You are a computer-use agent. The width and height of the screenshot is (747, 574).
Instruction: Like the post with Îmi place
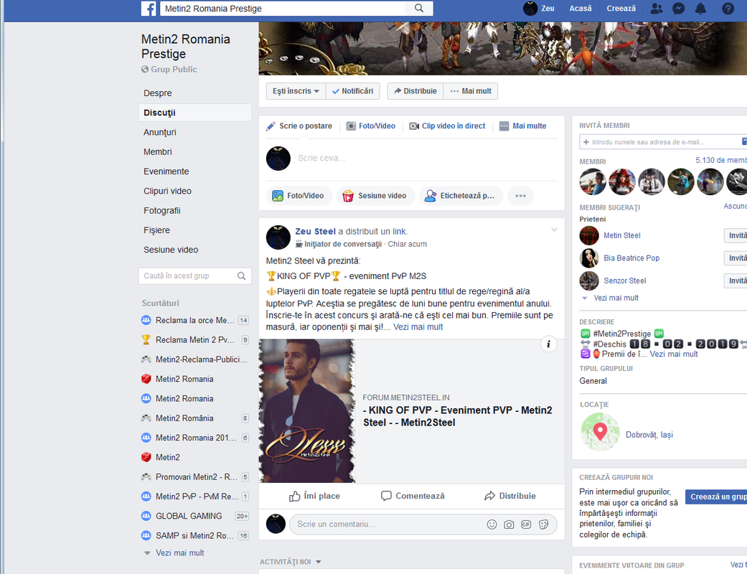pyautogui.click(x=314, y=496)
